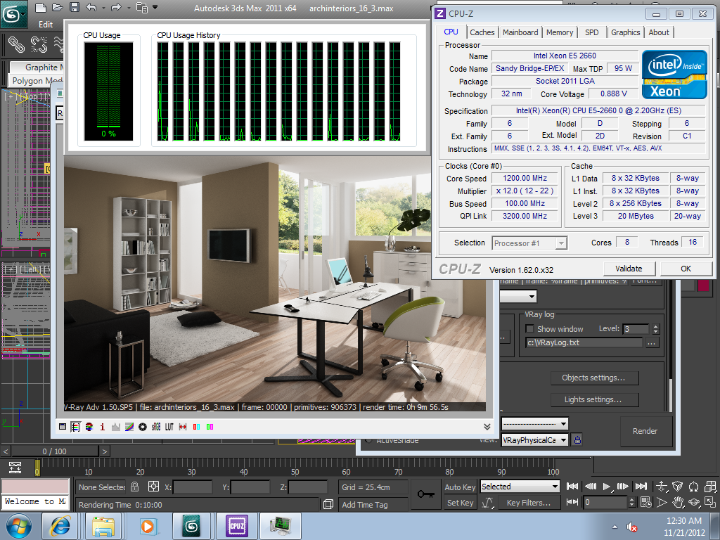Click the color curve correction icon in frame buffer

129,427
